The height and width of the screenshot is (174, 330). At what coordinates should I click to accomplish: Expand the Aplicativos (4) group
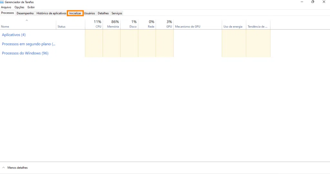(14, 35)
